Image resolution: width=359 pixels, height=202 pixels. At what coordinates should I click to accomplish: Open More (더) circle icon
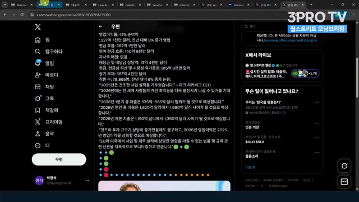click(38, 145)
